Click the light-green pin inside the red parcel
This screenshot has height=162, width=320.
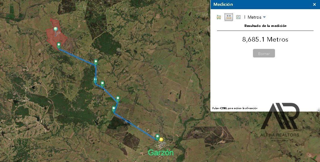[x=55, y=29]
